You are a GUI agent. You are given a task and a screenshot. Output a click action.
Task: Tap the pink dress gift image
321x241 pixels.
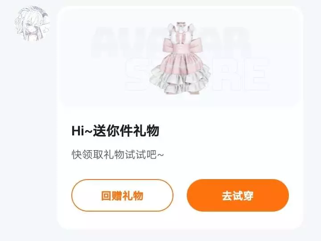pos(180,58)
